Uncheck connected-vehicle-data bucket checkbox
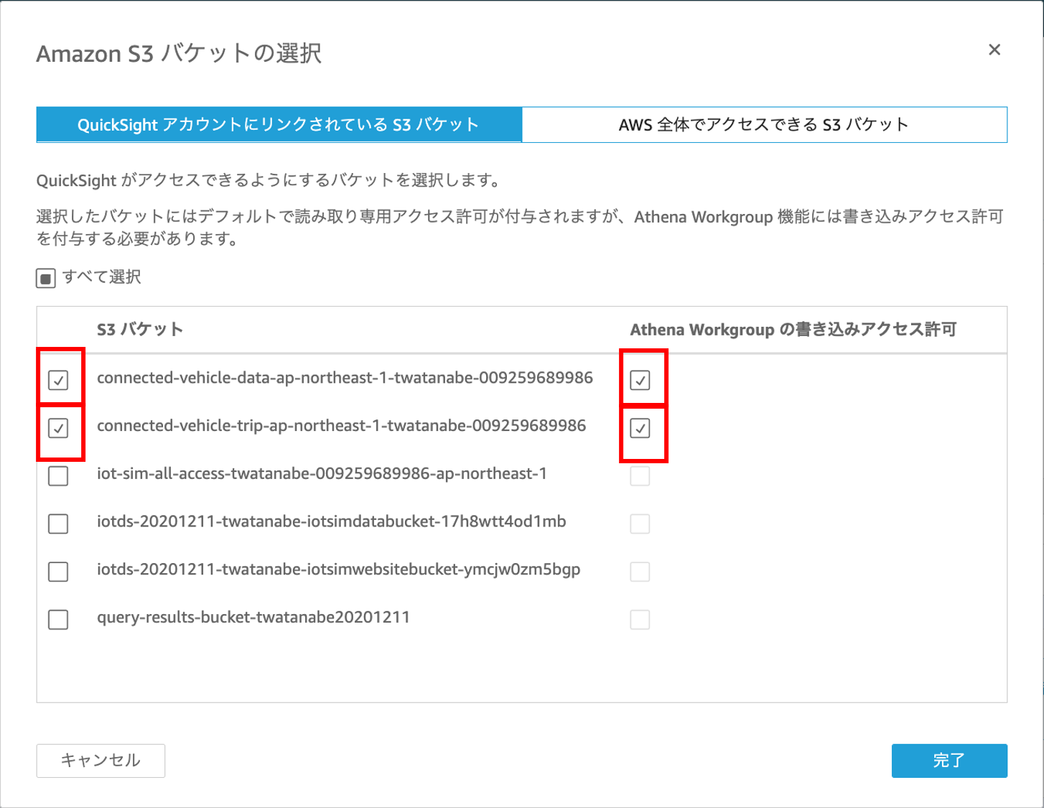This screenshot has width=1044, height=808. point(58,380)
